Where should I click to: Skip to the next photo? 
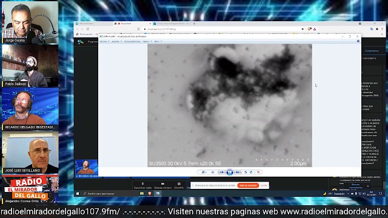tap(238, 172)
